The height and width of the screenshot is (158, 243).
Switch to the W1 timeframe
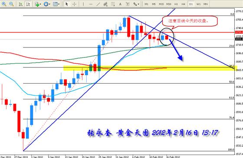198,4
